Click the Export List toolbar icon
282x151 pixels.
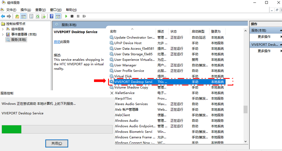tap(43, 16)
